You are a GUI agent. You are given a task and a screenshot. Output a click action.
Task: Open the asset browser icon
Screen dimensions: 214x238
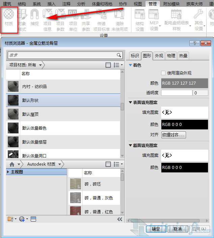tap(33, 219)
